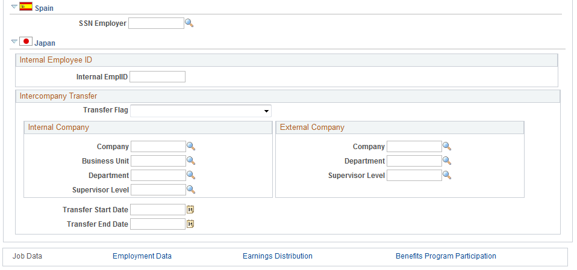Open External Company Department lookup
The image size is (577, 270).
coord(447,161)
